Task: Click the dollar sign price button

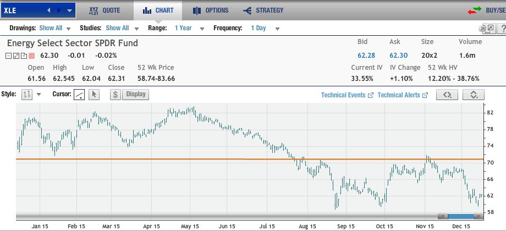Action: click(116, 94)
